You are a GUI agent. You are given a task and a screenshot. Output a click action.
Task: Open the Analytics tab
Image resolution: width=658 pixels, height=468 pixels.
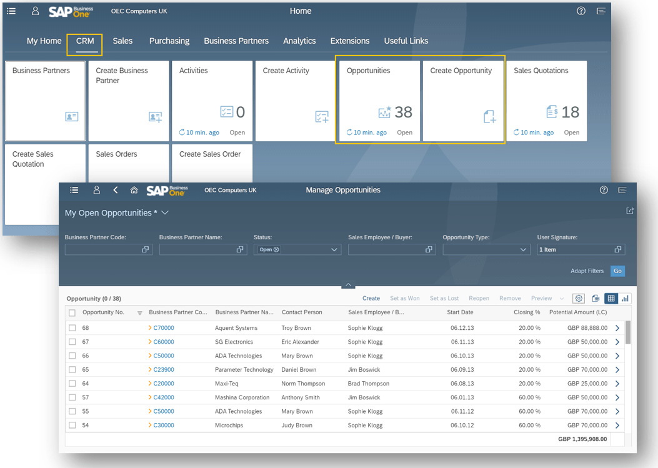(299, 41)
